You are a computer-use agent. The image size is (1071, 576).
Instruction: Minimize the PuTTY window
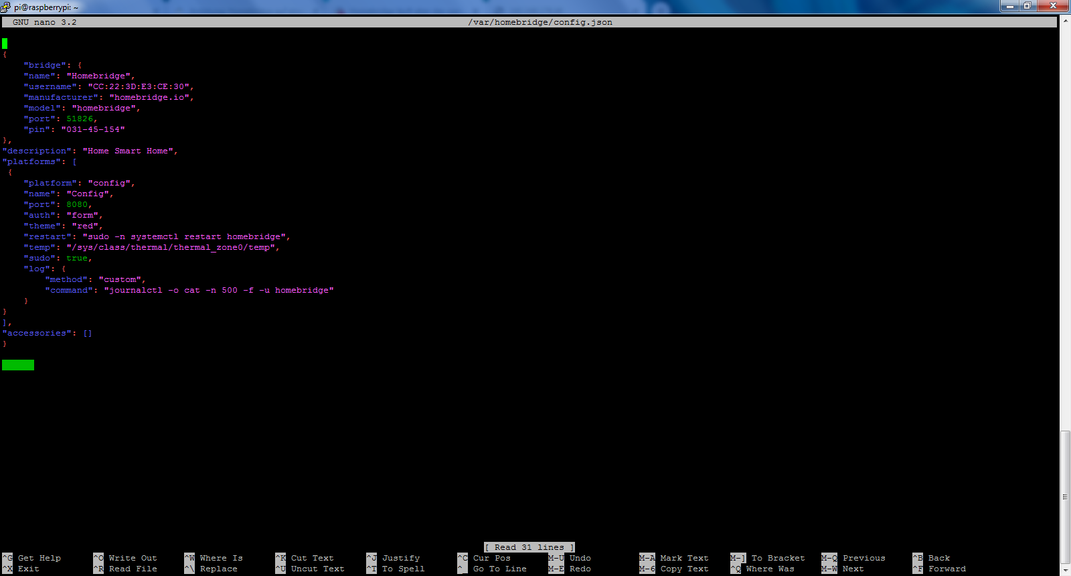(x=1009, y=6)
